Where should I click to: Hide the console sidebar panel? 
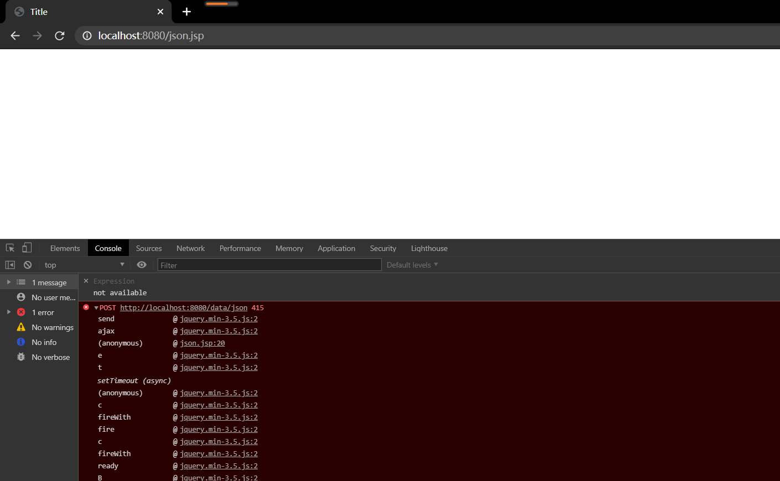tap(10, 265)
